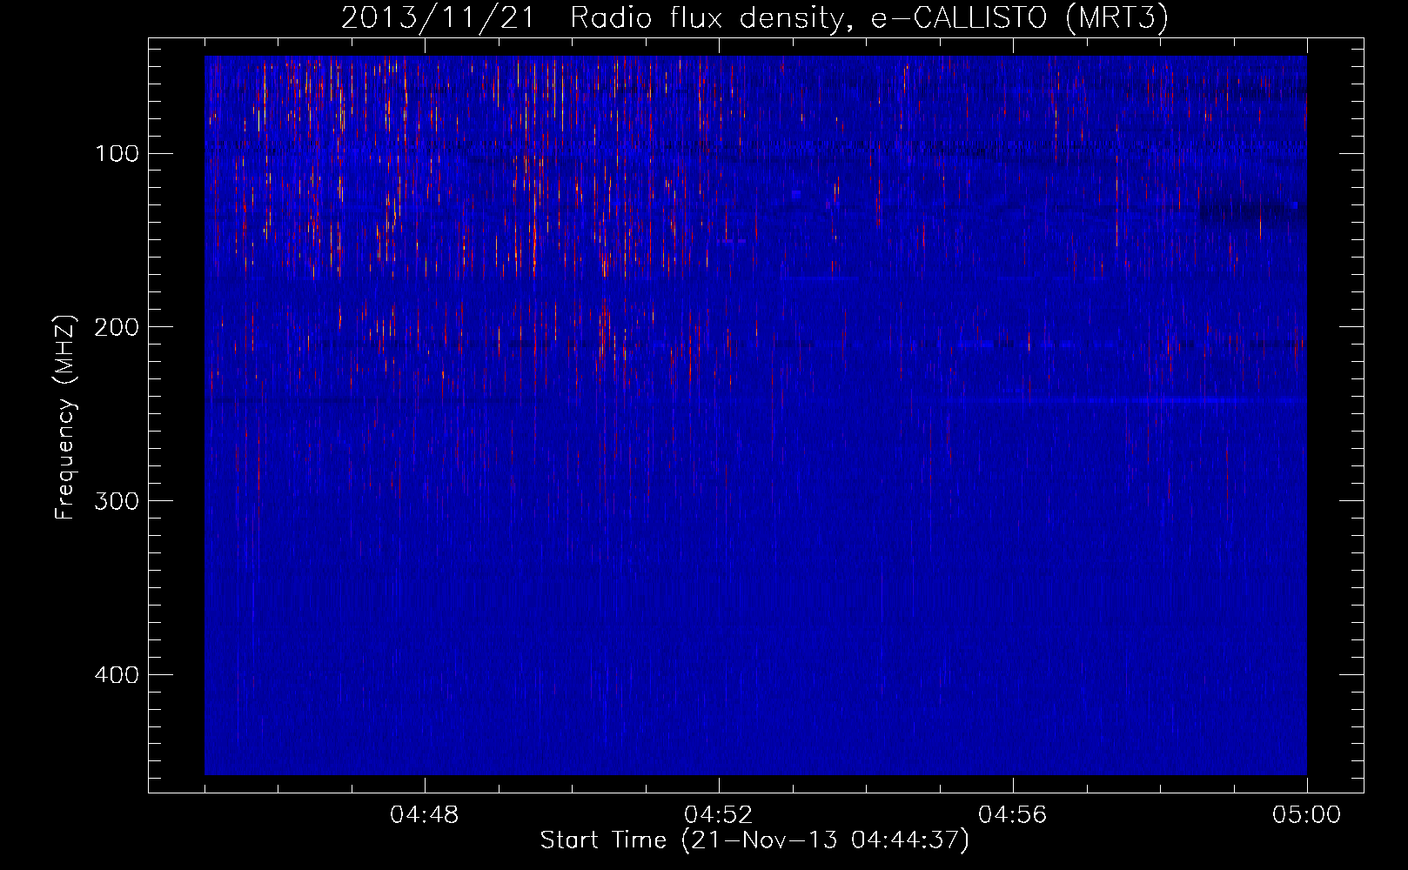Click the 400 frequency tick label
This screenshot has height=870, width=1408.
point(117,675)
